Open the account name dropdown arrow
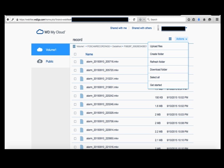This screenshot has height=168, width=224. pyautogui.click(x=186, y=28)
